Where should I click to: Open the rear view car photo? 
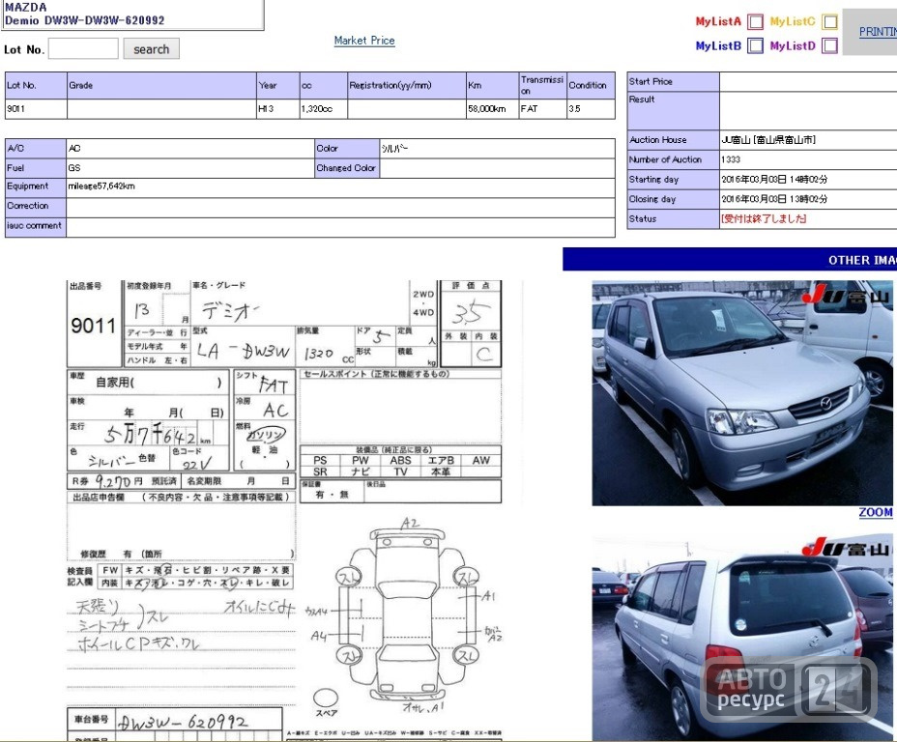point(742,638)
